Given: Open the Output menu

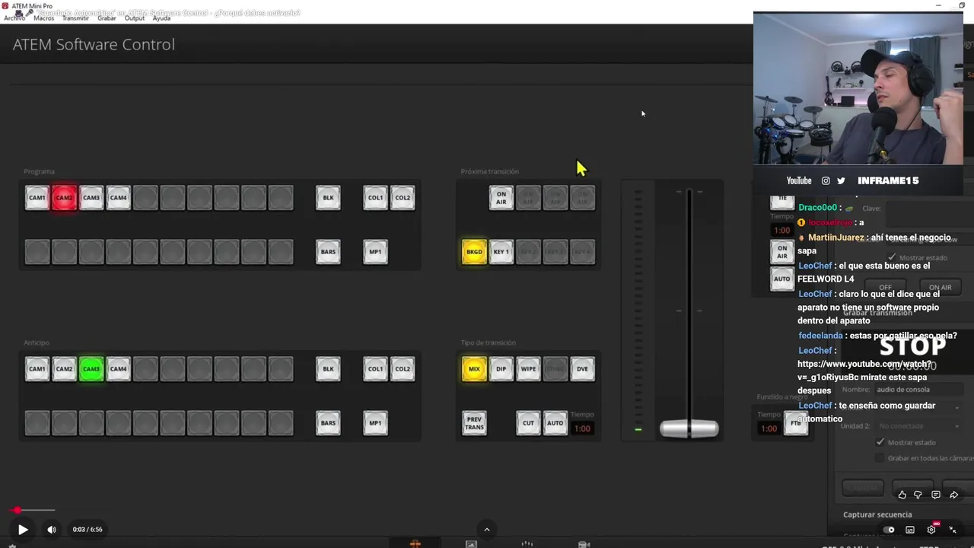Looking at the screenshot, I should tap(135, 18).
